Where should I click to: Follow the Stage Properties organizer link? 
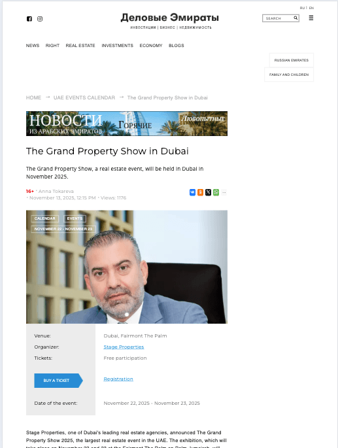coord(124,347)
